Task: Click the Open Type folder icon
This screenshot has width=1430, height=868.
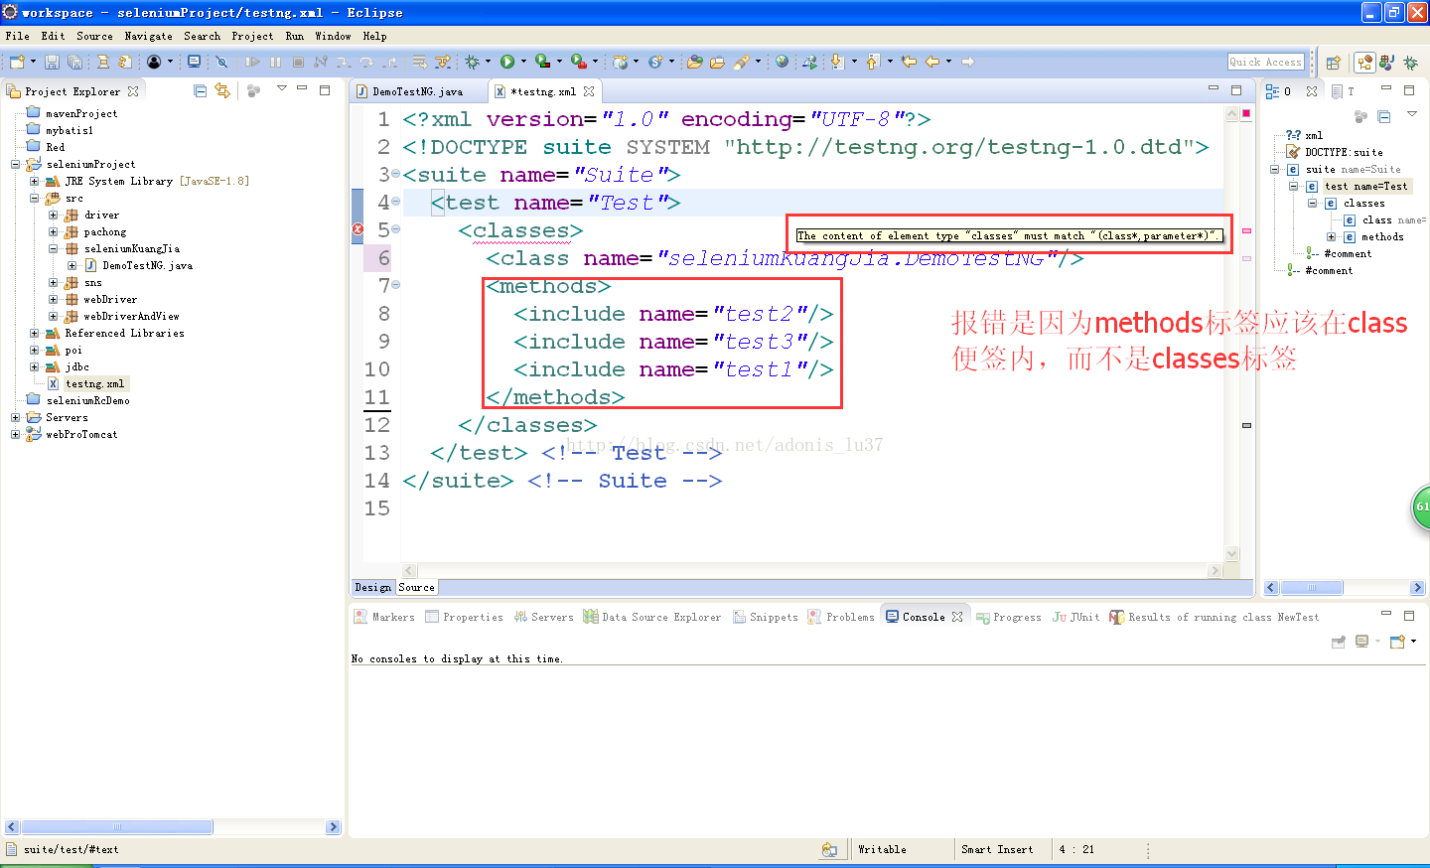Action: [694, 62]
